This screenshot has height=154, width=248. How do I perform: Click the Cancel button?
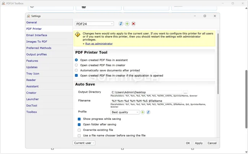[212, 143]
